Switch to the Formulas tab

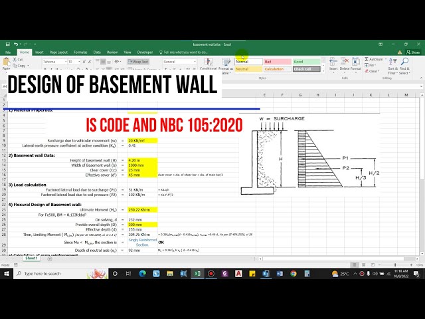coord(80,53)
